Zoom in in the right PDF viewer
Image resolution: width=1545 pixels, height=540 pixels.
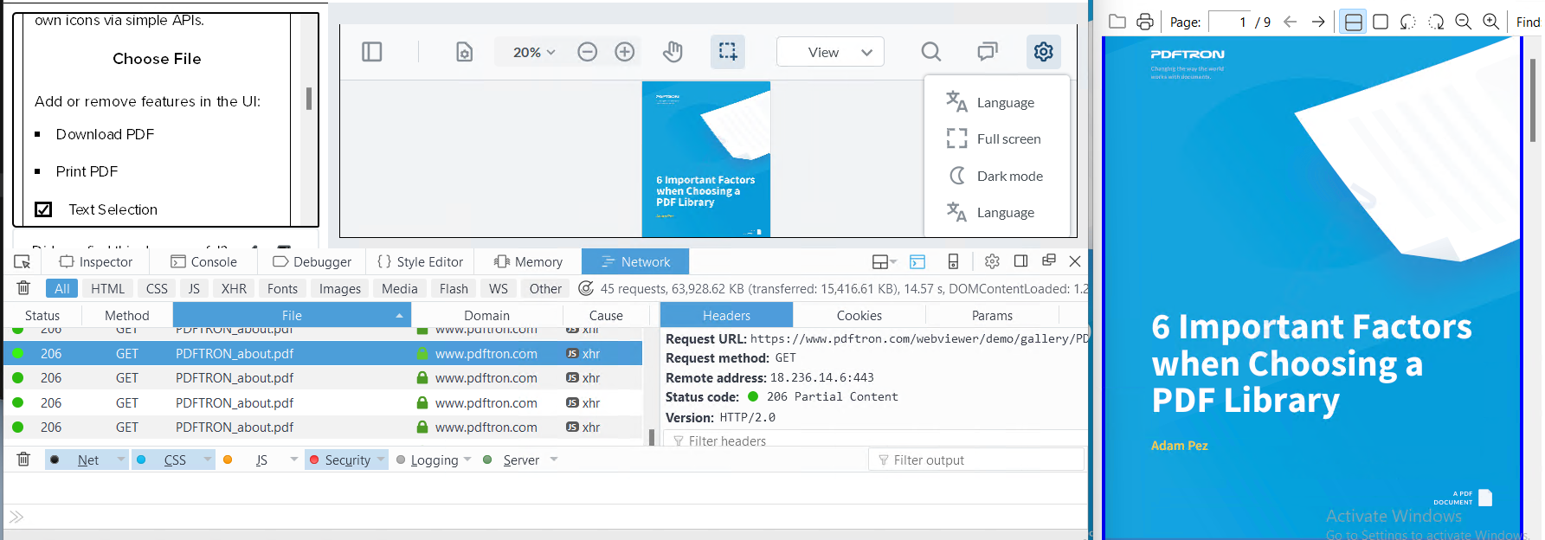click(x=1491, y=22)
